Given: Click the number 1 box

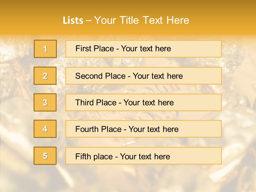Looking at the screenshot, I should pos(45,49).
